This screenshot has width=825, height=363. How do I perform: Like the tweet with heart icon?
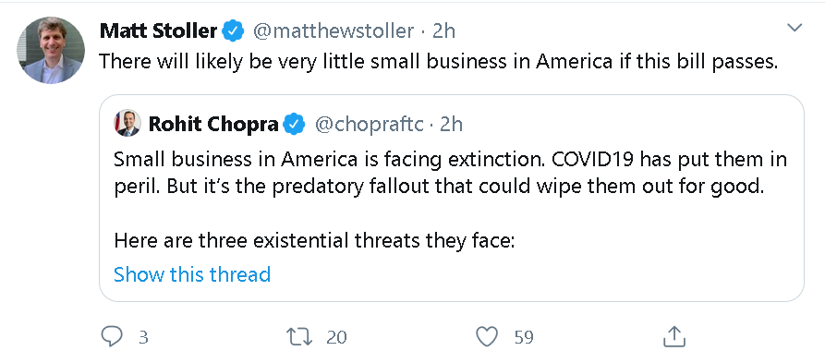[487, 337]
